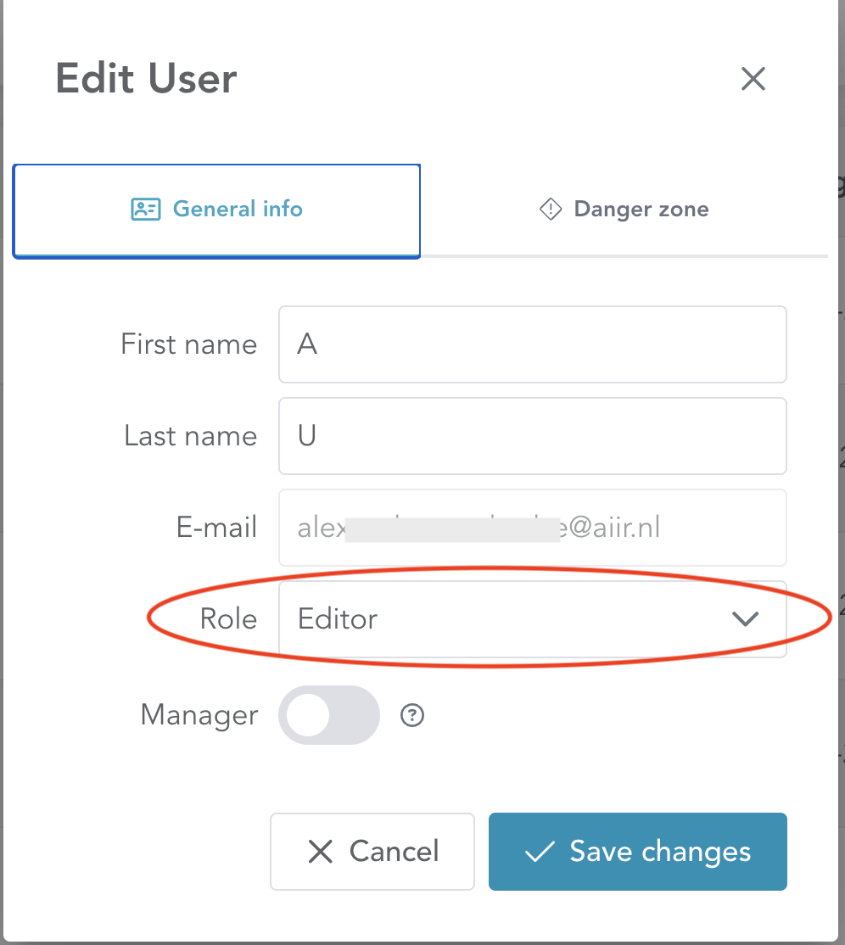Click the First name label text
Screen dimensions: 845x945
(188, 344)
